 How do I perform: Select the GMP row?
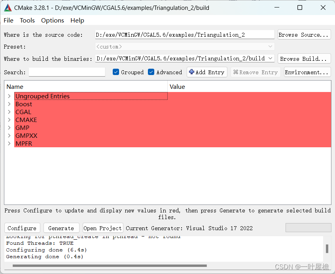[x=172, y=128]
